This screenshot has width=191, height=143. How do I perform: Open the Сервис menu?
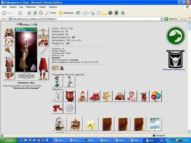[42, 7]
